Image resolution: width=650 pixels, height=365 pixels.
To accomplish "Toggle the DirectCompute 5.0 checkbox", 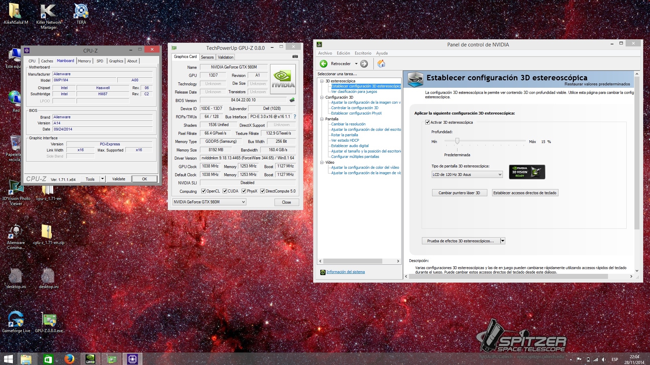I will [263, 191].
